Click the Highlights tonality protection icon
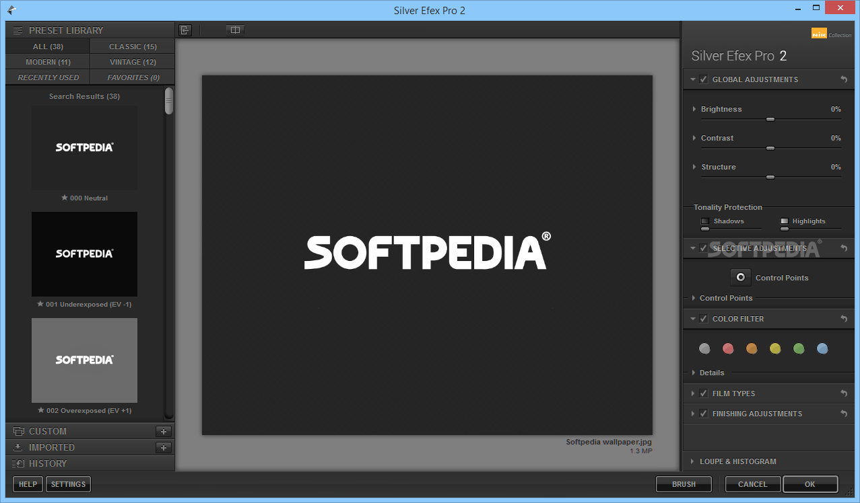This screenshot has height=503, width=860. coord(785,221)
